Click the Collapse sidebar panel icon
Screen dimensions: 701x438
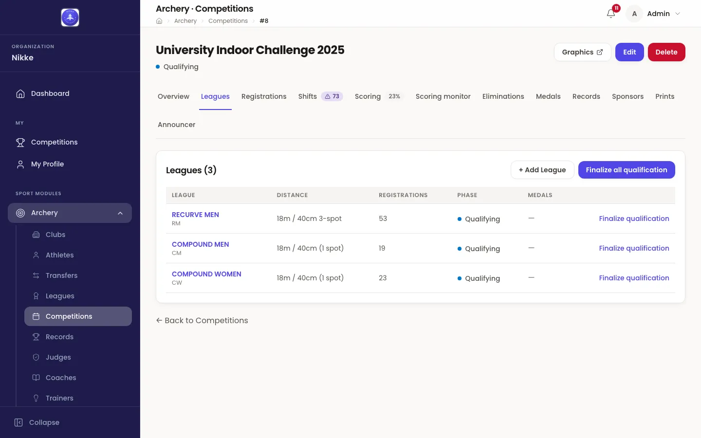click(x=18, y=422)
